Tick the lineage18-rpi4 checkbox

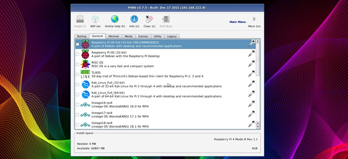[77, 125]
